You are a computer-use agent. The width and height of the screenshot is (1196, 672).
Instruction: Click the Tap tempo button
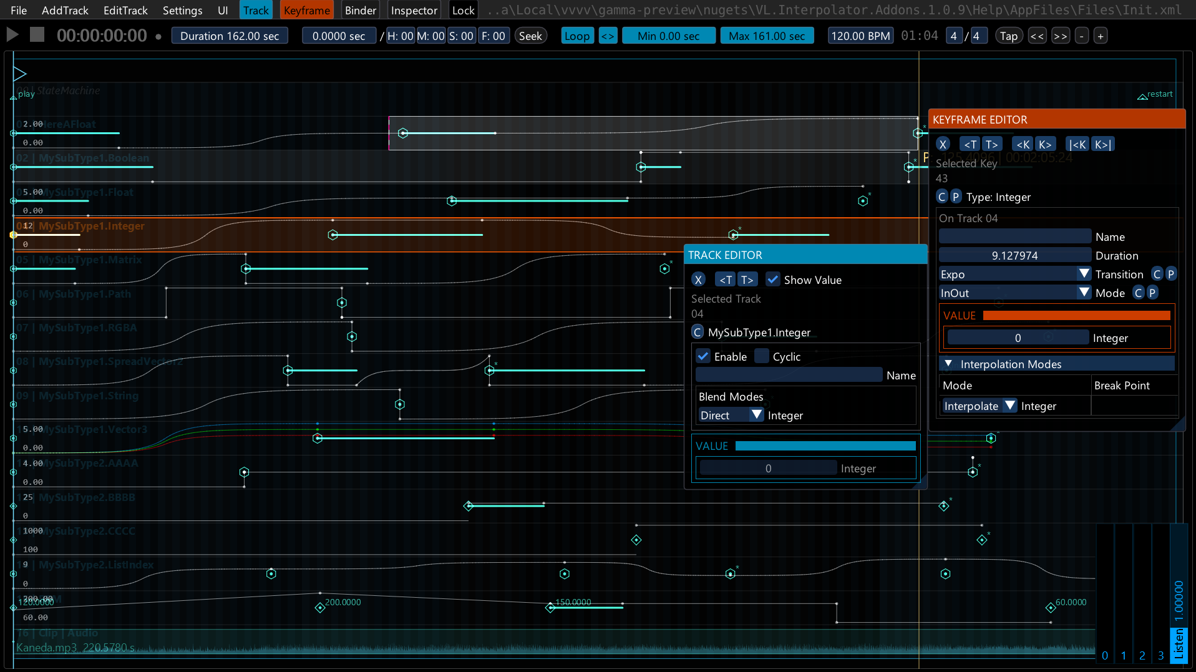[1008, 36]
